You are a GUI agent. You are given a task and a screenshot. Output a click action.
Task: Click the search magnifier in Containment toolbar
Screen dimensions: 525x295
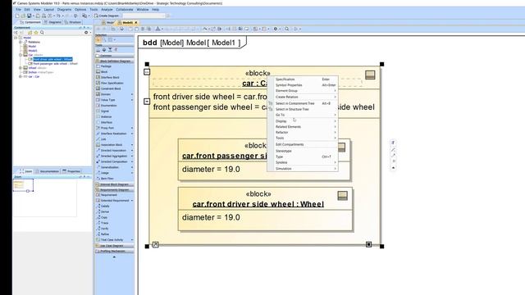pos(42,33)
